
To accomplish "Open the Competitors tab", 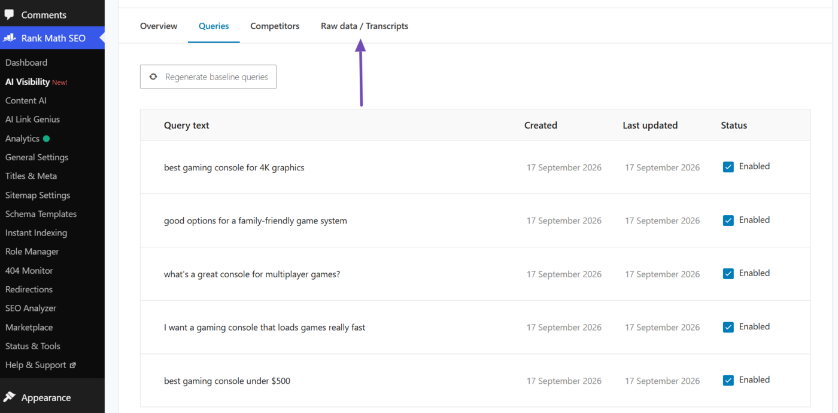I will point(275,26).
